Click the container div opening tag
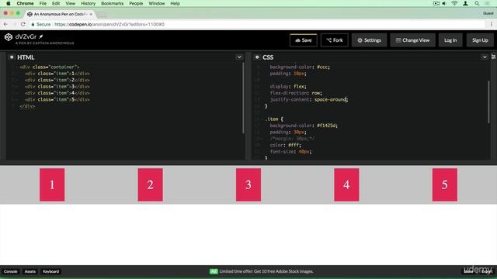Image resolution: width=497 pixels, height=279 pixels. point(50,67)
